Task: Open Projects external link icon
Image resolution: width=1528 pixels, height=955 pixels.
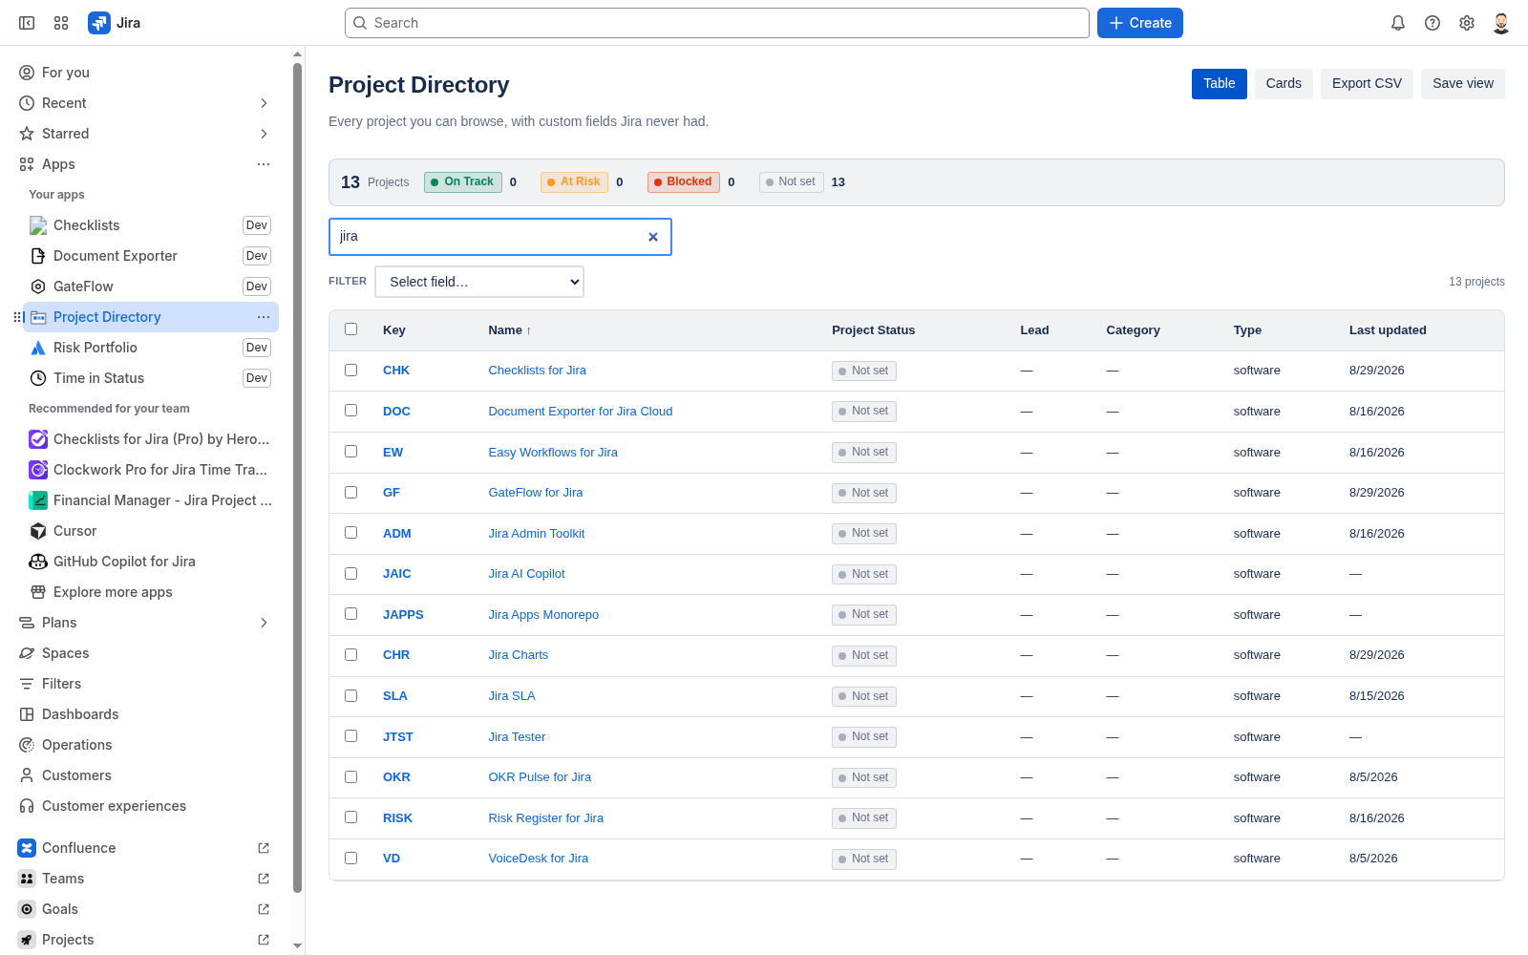Action: (264, 940)
